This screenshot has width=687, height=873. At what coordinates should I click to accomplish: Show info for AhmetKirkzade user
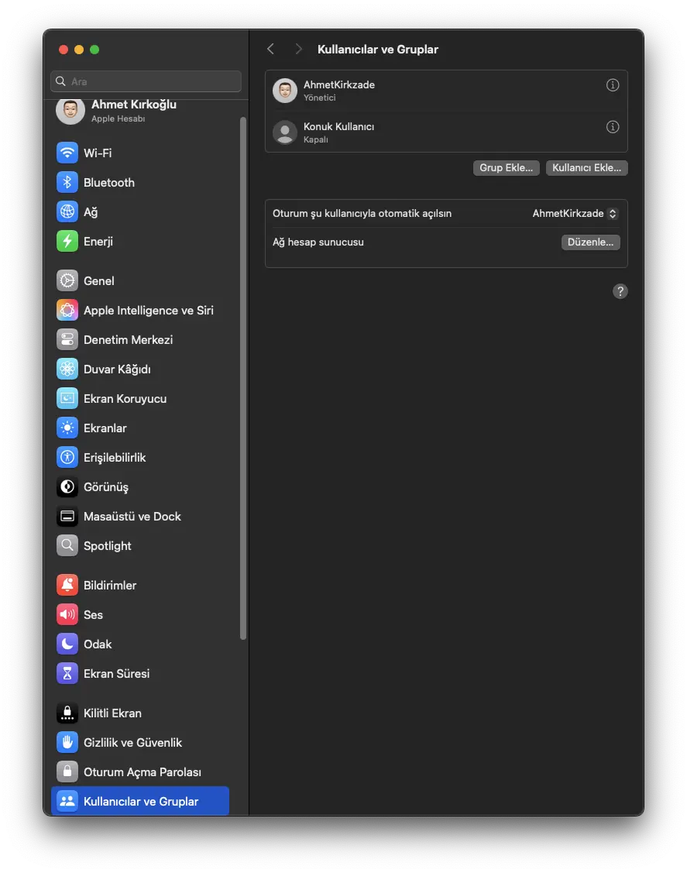[613, 85]
